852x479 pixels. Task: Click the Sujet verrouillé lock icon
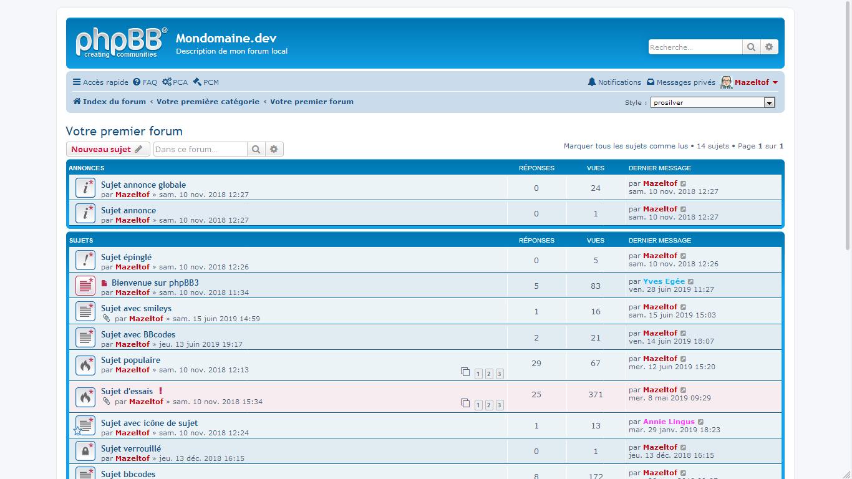[85, 452]
